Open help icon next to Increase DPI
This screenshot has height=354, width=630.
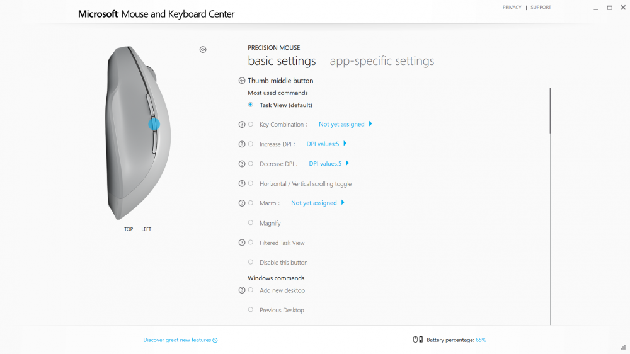pos(241,144)
